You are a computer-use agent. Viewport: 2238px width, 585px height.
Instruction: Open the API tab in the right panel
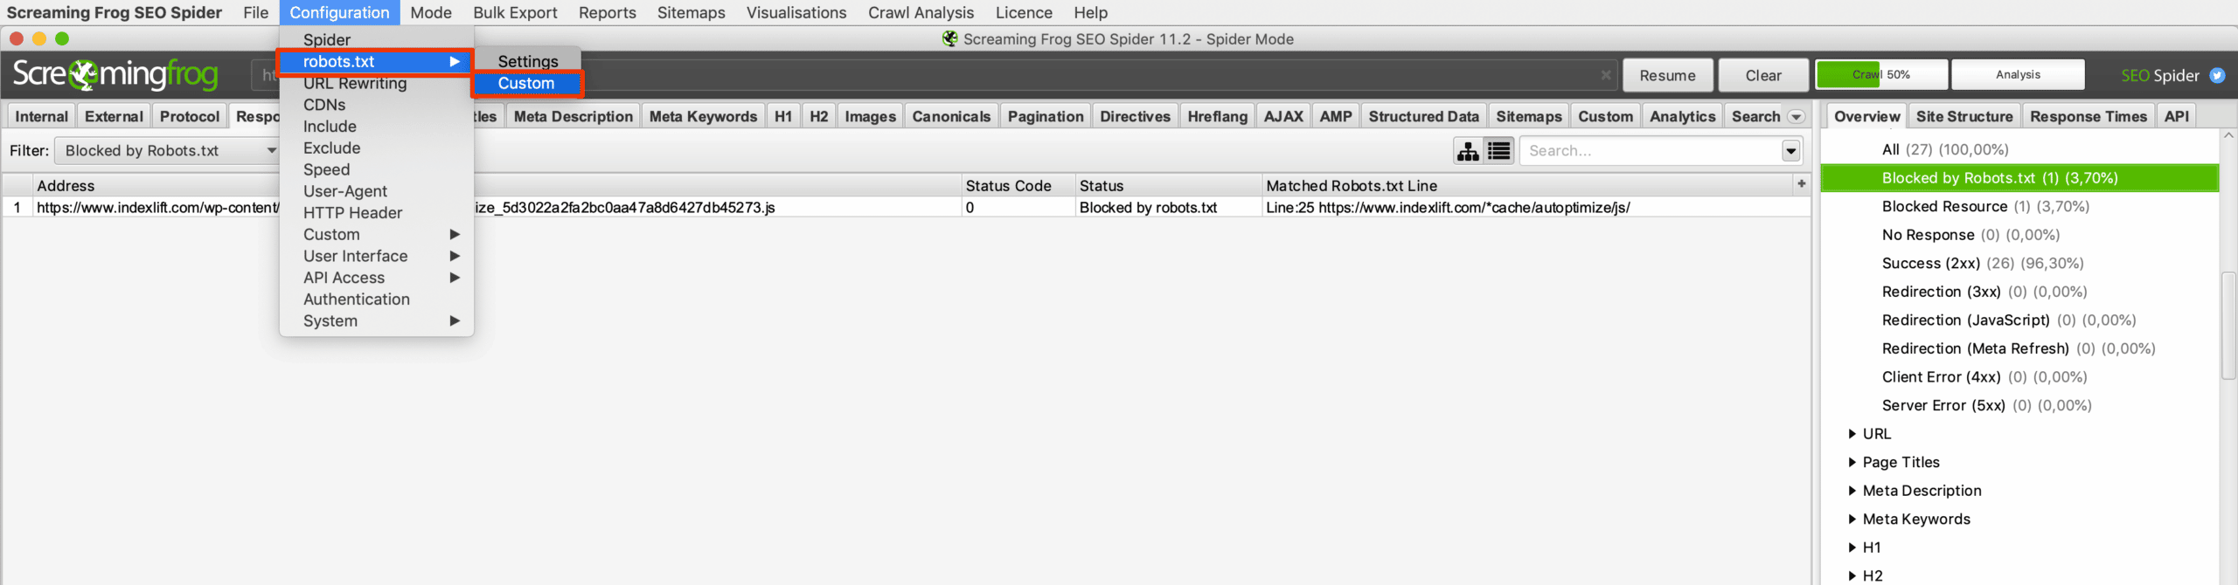[x=2176, y=116]
